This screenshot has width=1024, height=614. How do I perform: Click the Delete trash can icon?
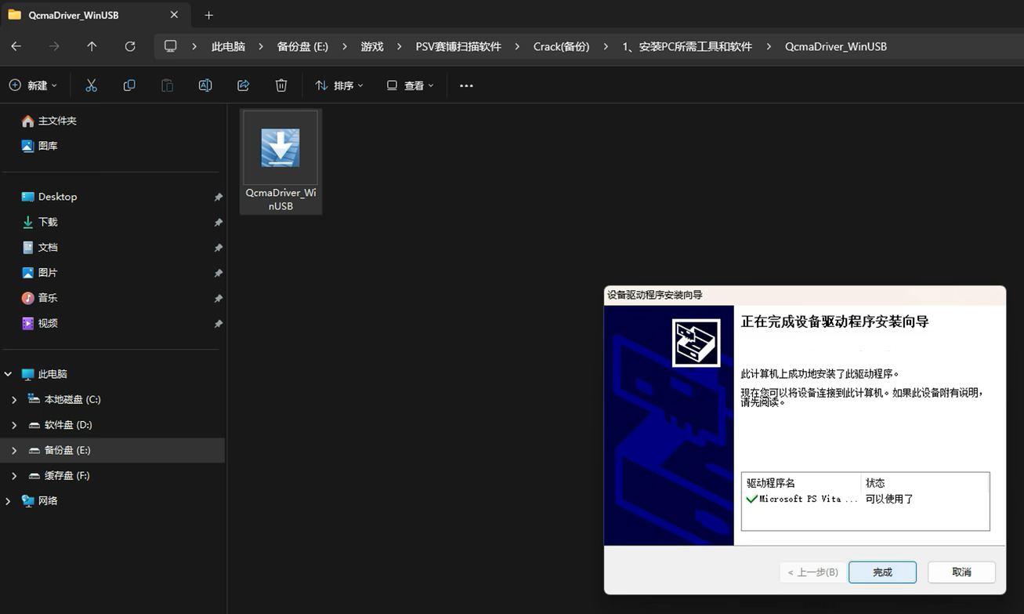[281, 85]
